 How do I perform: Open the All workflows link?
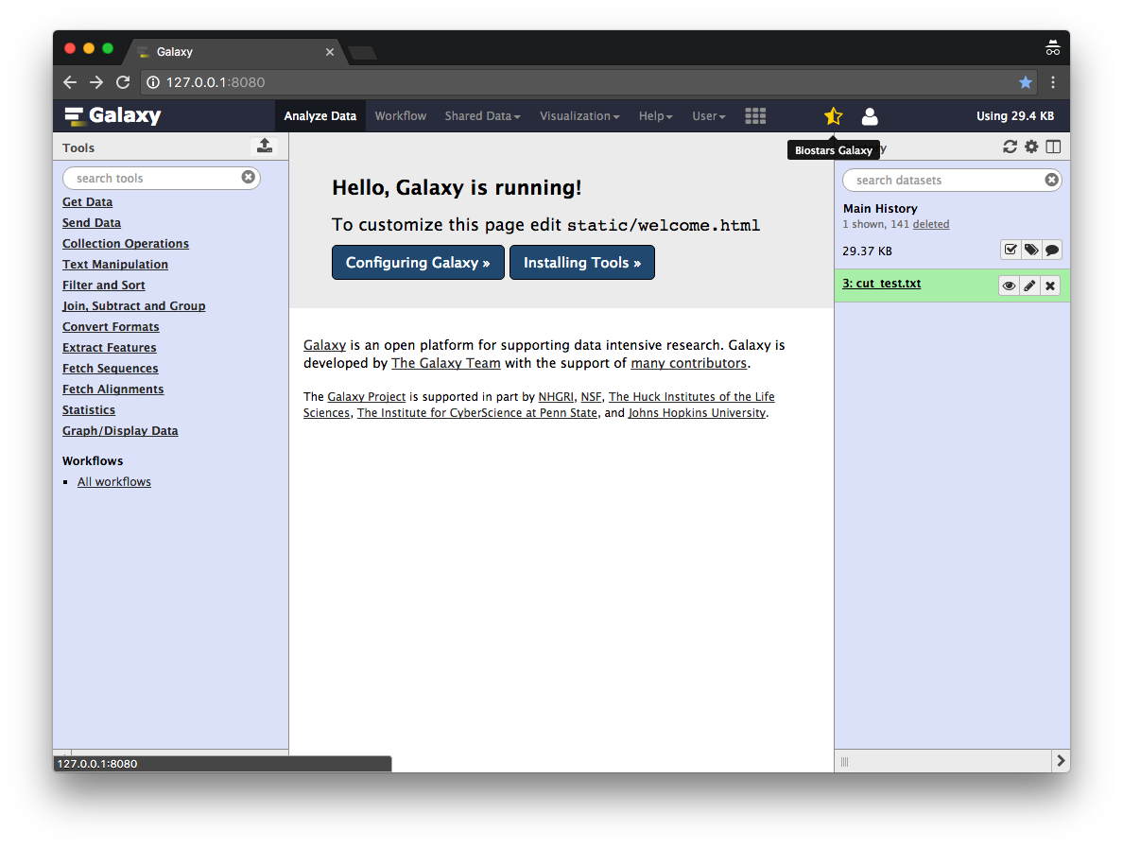pyautogui.click(x=114, y=482)
